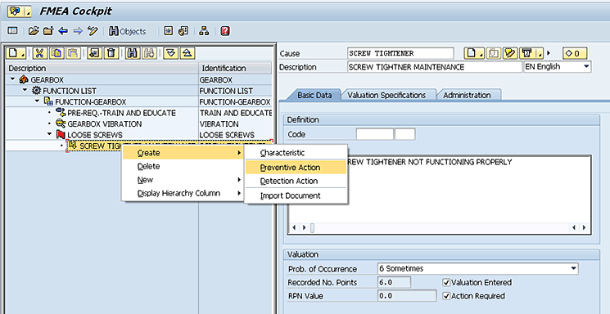Click the red help question mark icon
Viewport: 610px width, 314px height.
click(x=225, y=31)
